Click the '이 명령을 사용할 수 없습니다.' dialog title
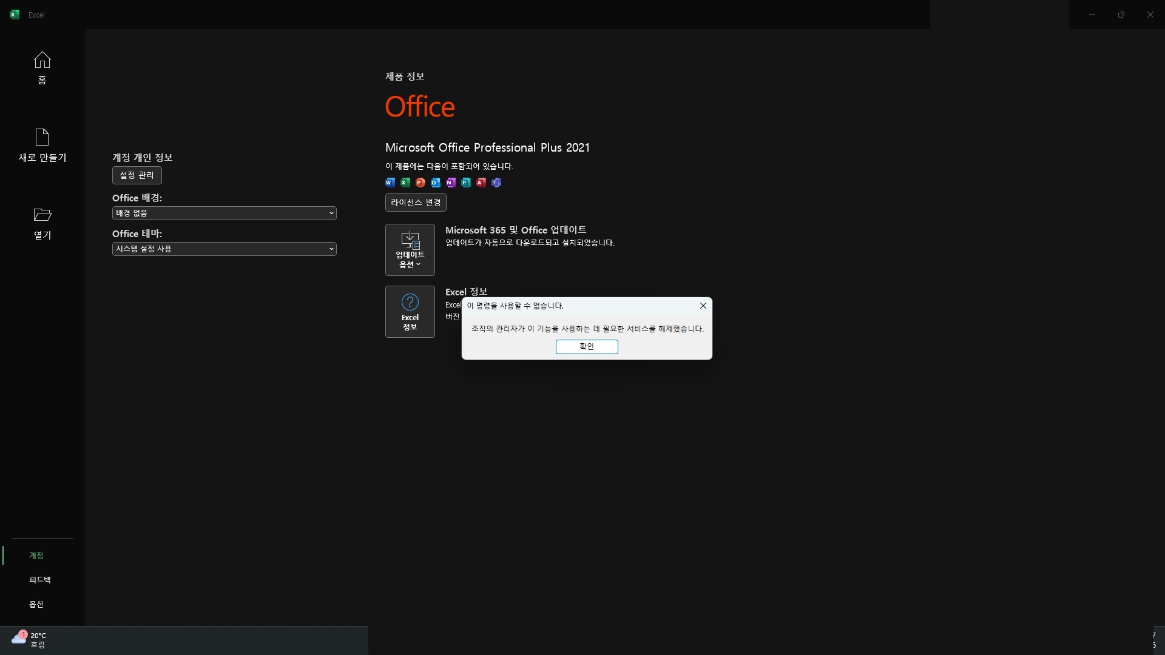 pyautogui.click(x=515, y=306)
